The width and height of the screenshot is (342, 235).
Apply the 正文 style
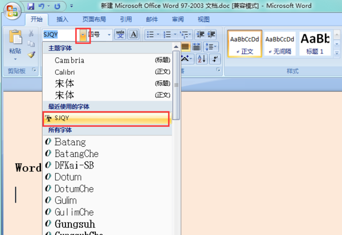[245, 44]
